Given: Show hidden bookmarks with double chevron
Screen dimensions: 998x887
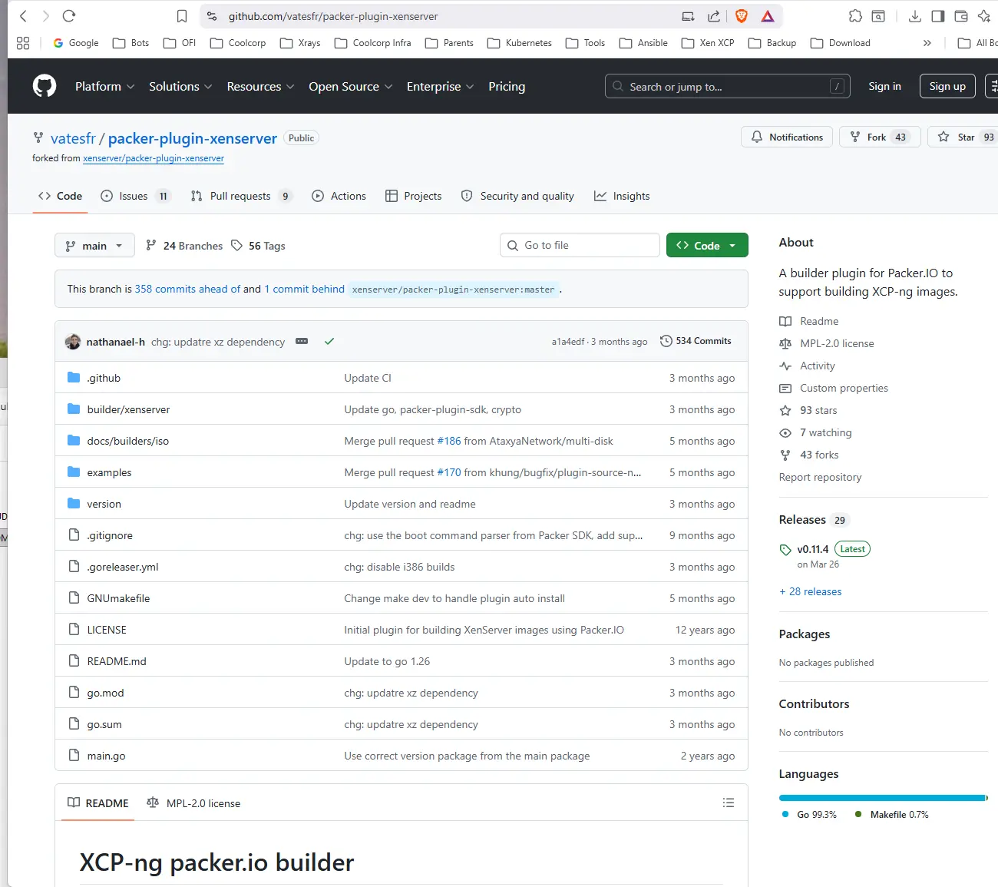Looking at the screenshot, I should (x=927, y=43).
